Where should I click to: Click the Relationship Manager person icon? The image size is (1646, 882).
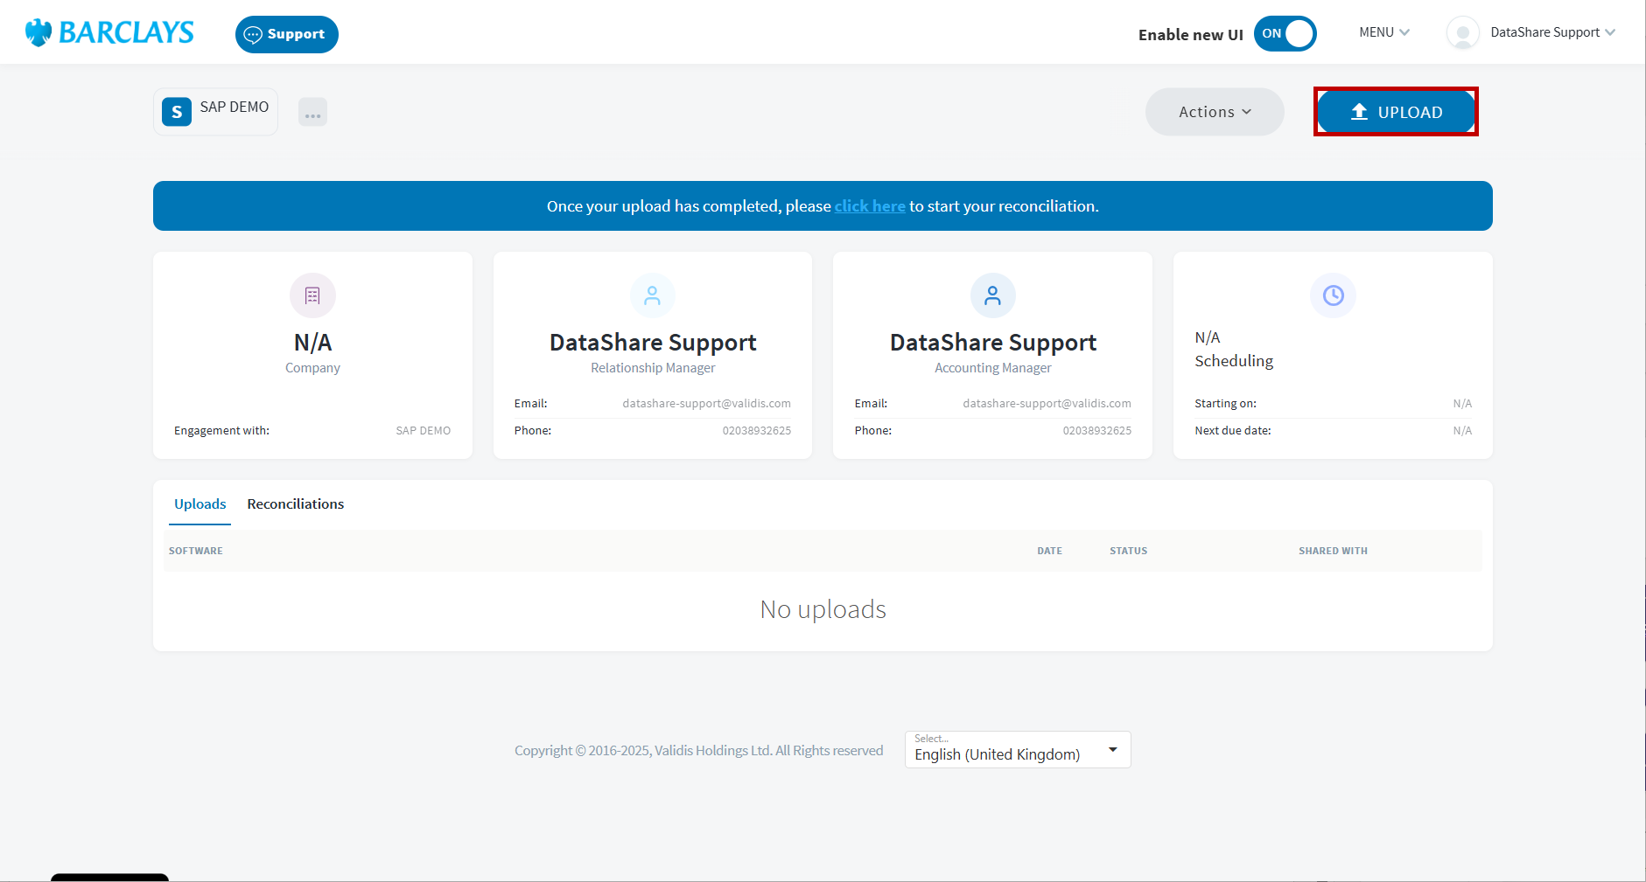[652, 295]
